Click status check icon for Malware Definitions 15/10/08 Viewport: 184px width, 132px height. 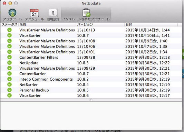9,41
